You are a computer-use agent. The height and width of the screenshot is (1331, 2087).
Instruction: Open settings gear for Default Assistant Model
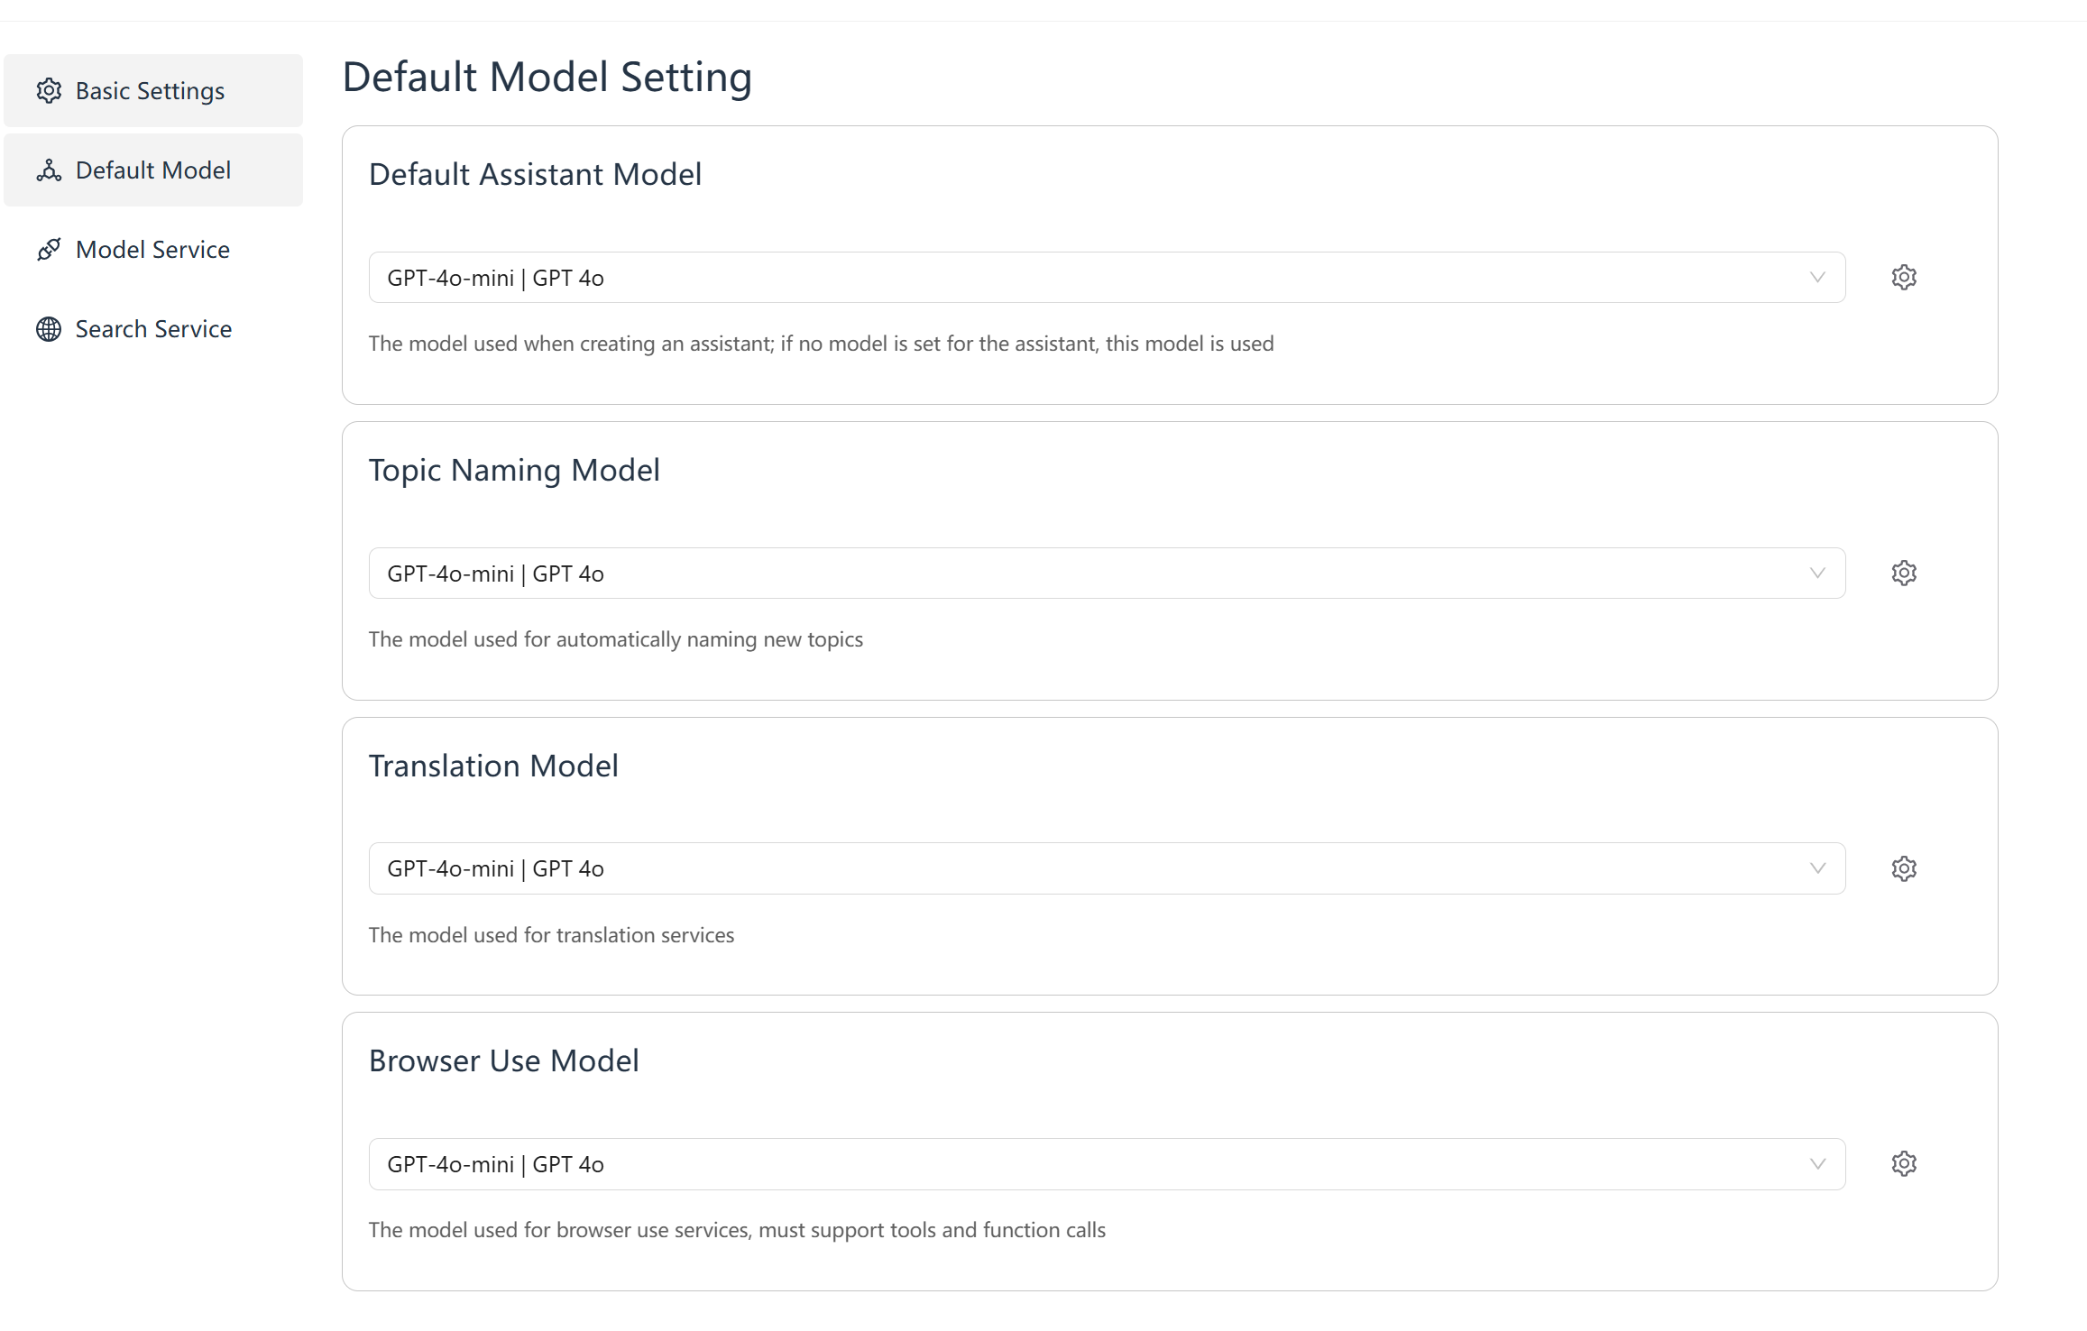coord(1904,277)
